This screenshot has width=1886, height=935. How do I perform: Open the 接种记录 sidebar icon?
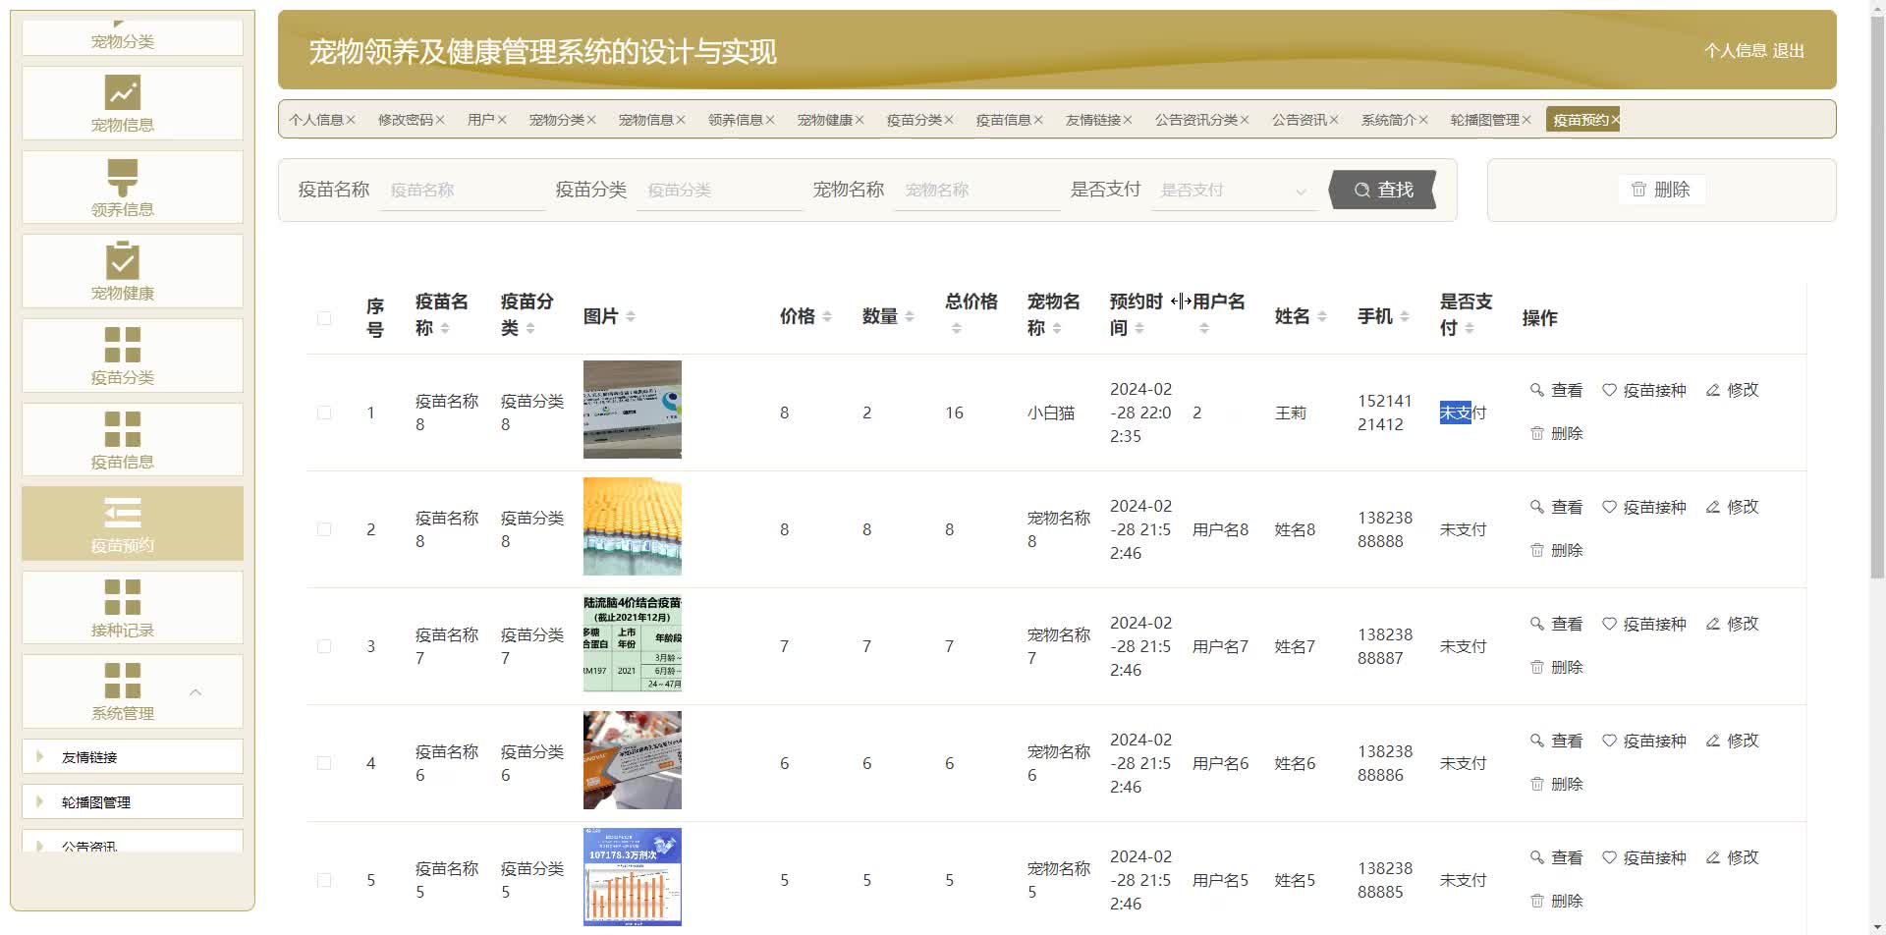[123, 597]
